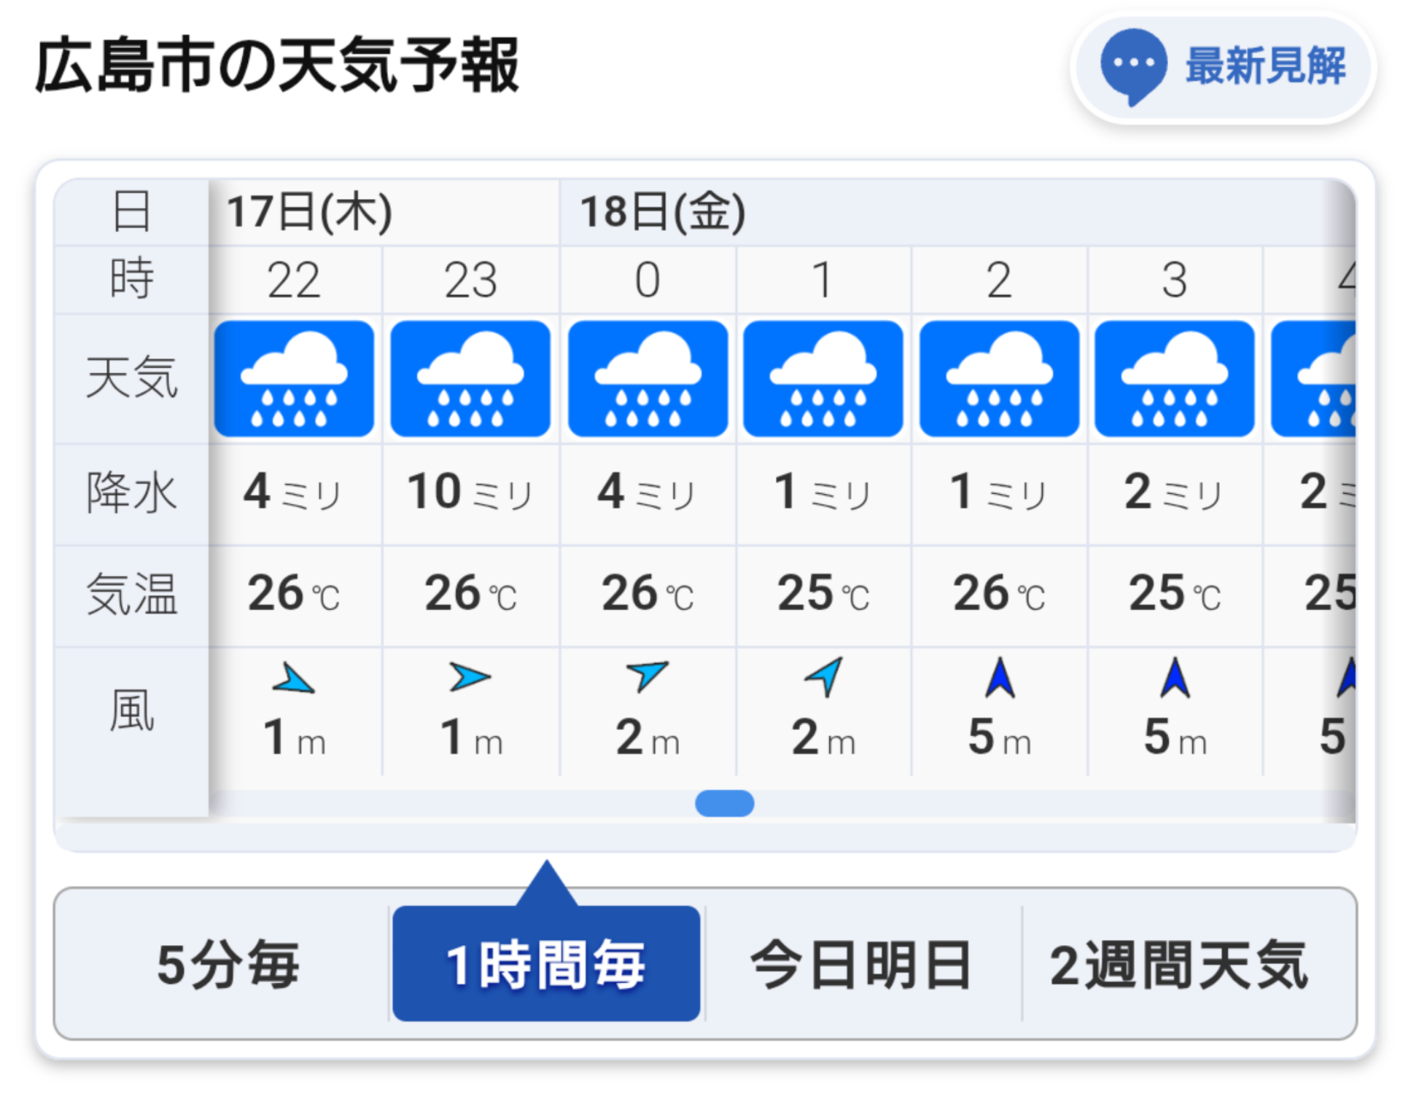Select the 1時間毎 tab

(546, 964)
